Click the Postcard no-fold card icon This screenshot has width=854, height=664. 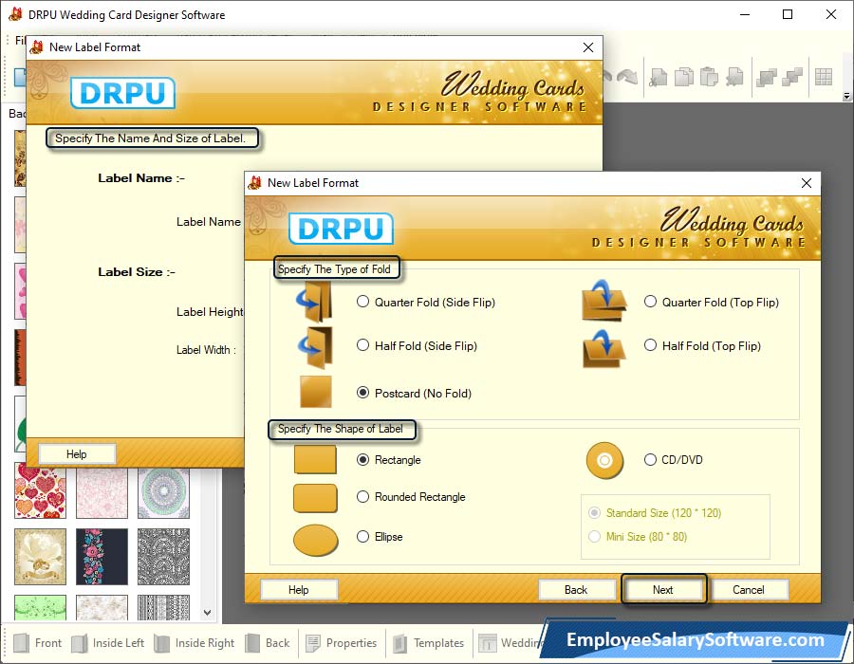316,392
